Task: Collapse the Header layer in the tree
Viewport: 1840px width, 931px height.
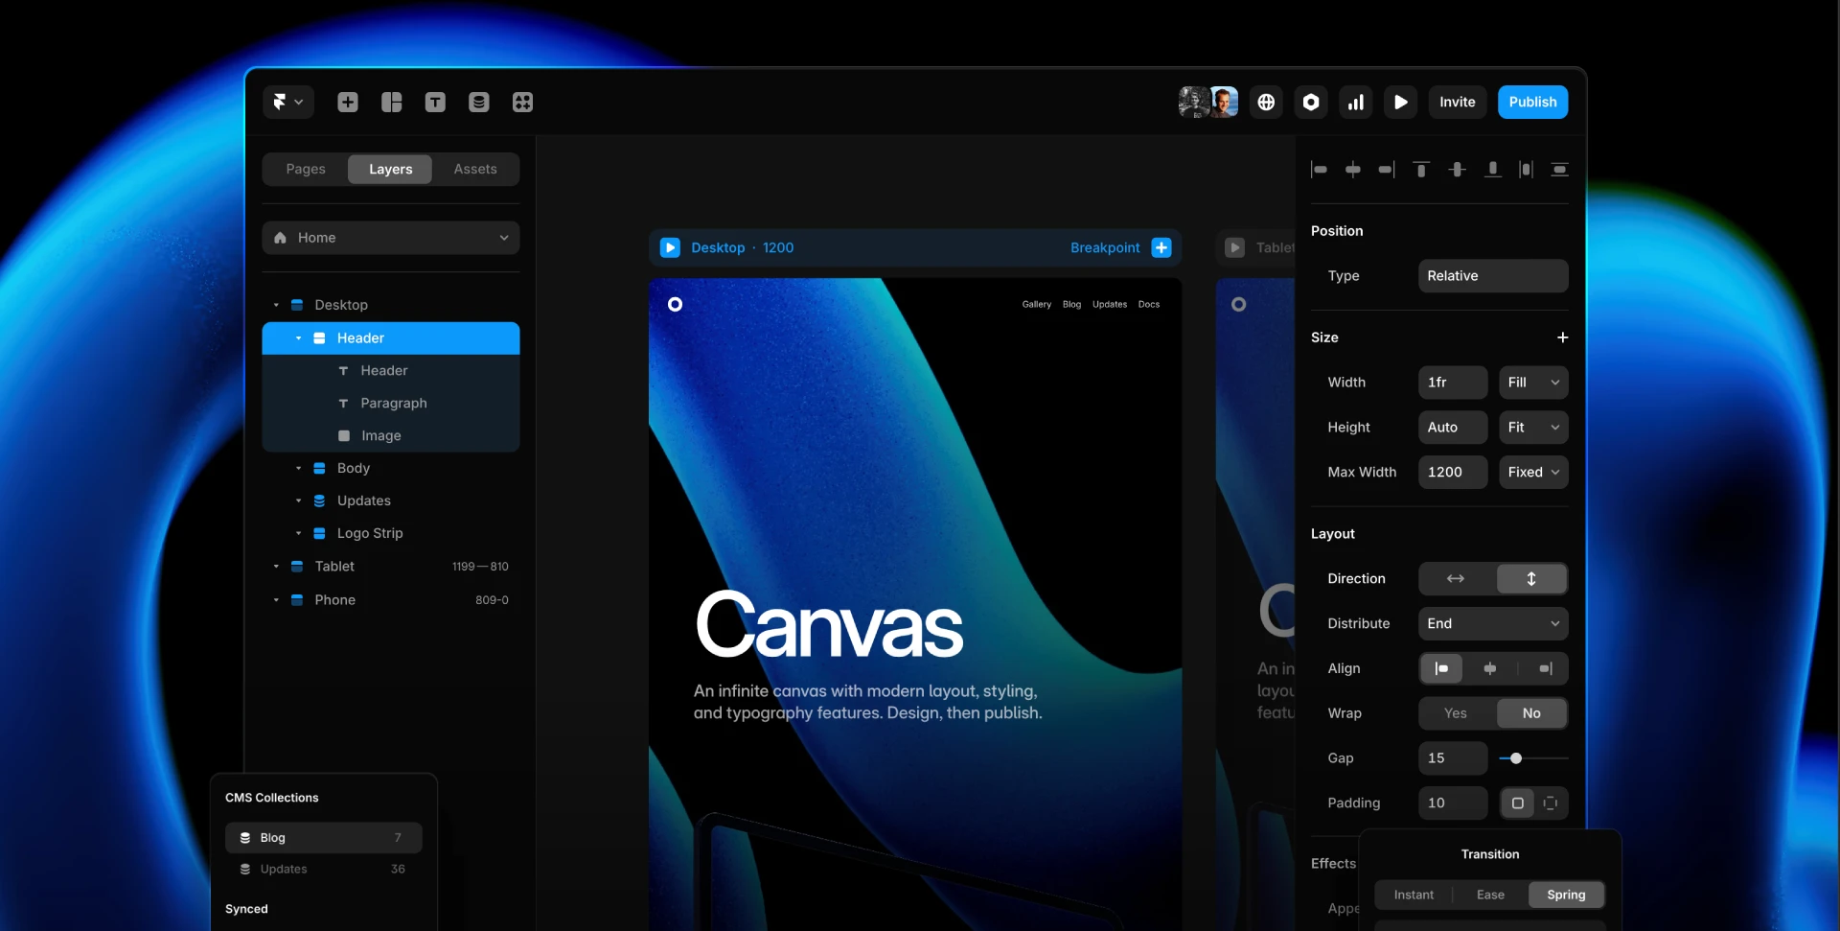Action: click(299, 337)
